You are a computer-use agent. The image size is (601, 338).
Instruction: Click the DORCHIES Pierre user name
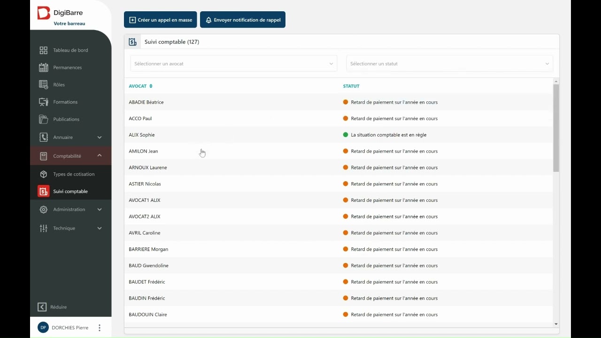point(70,328)
